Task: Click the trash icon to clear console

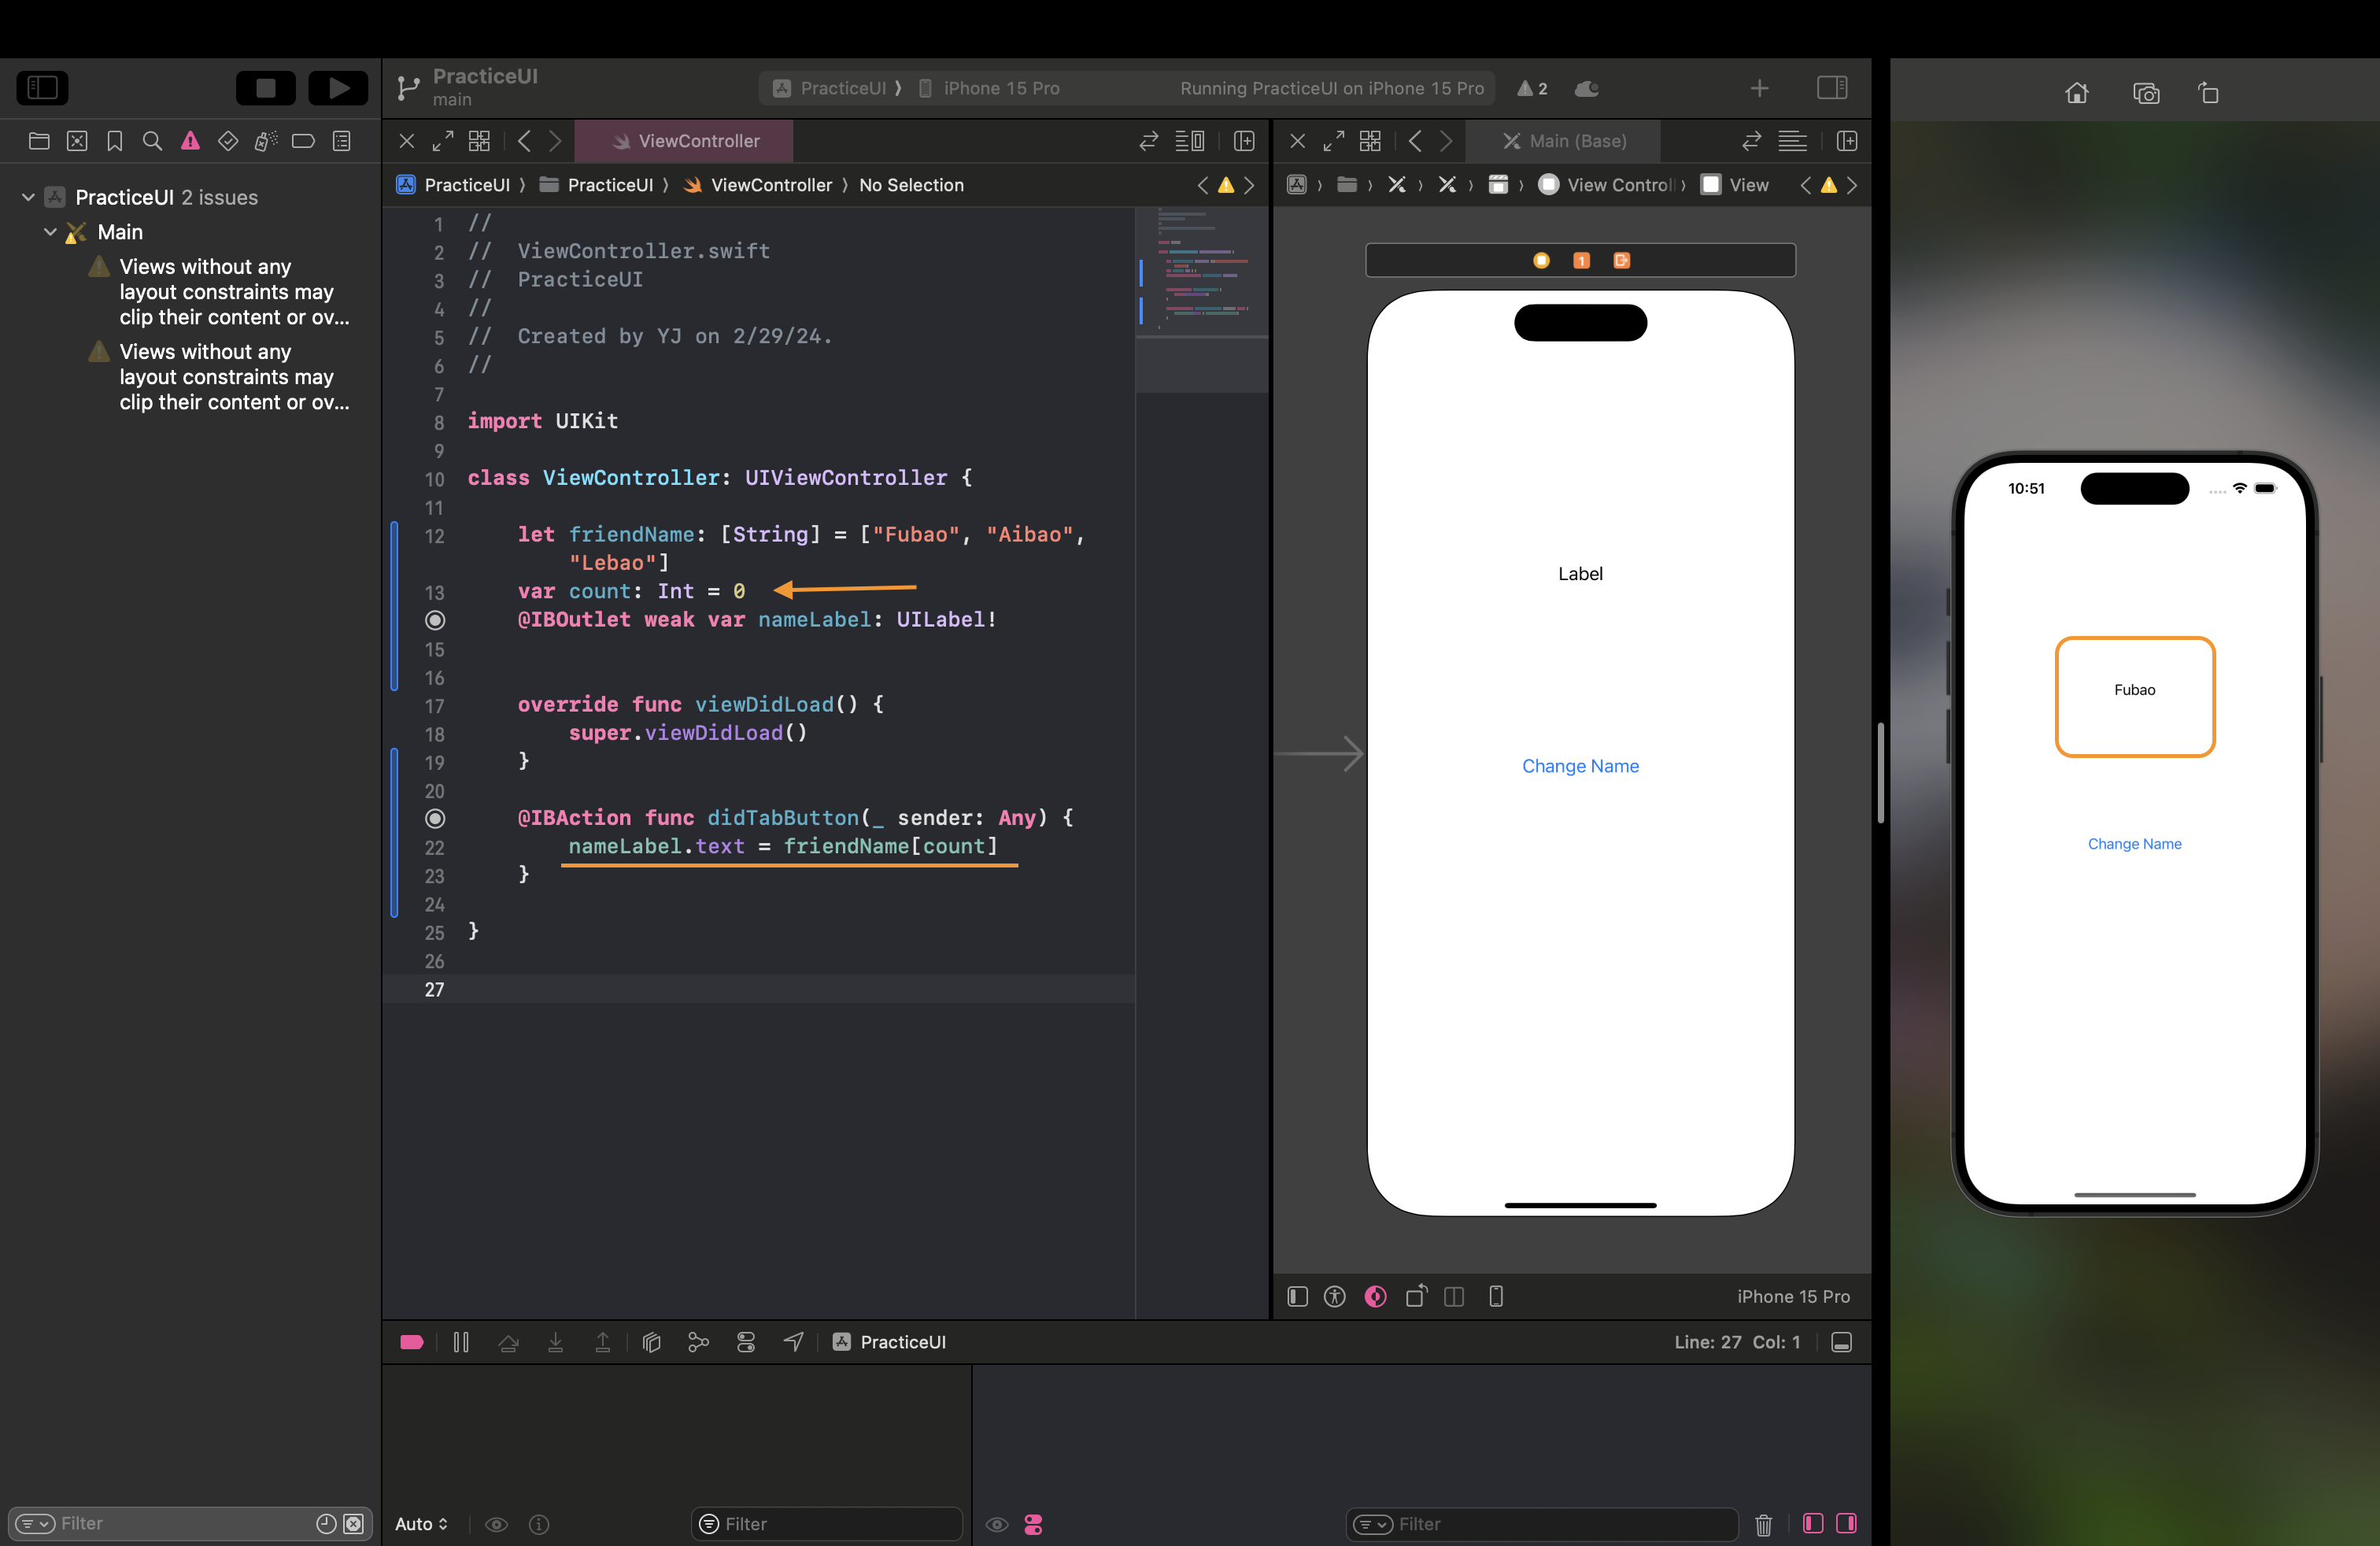Action: [1763, 1524]
